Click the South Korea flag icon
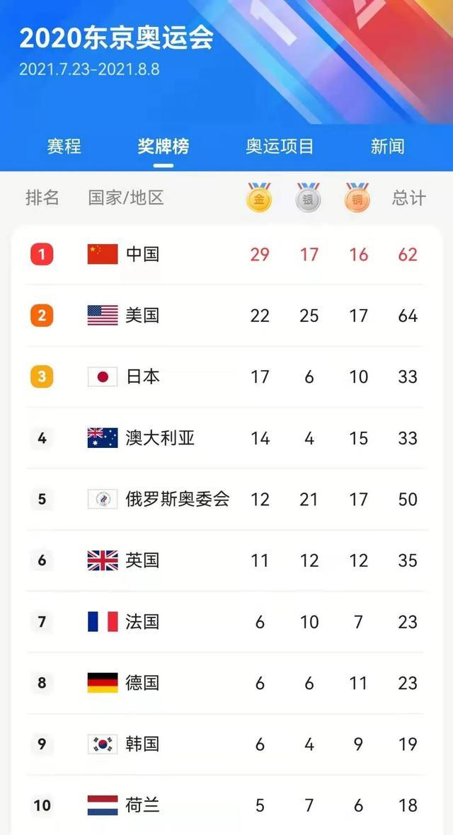 point(103,744)
